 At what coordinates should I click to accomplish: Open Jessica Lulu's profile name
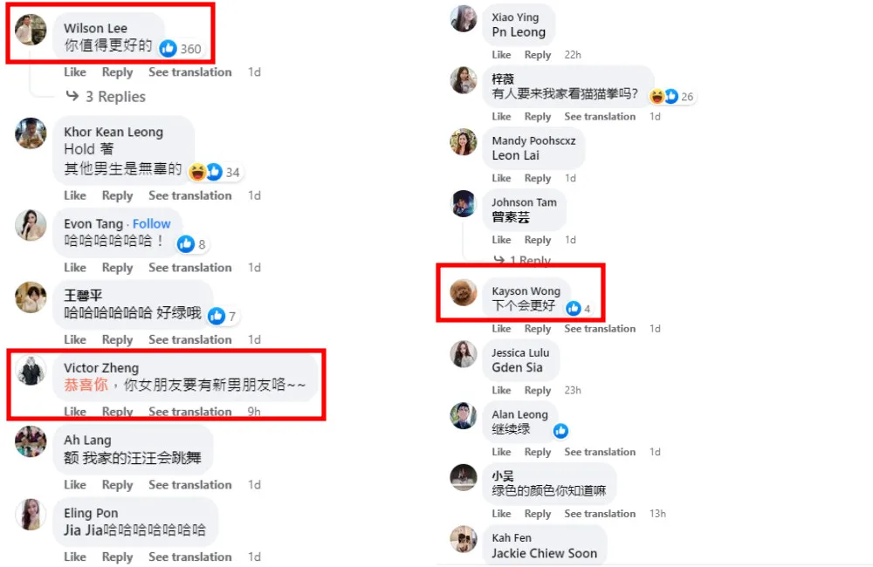pyautogui.click(x=520, y=352)
